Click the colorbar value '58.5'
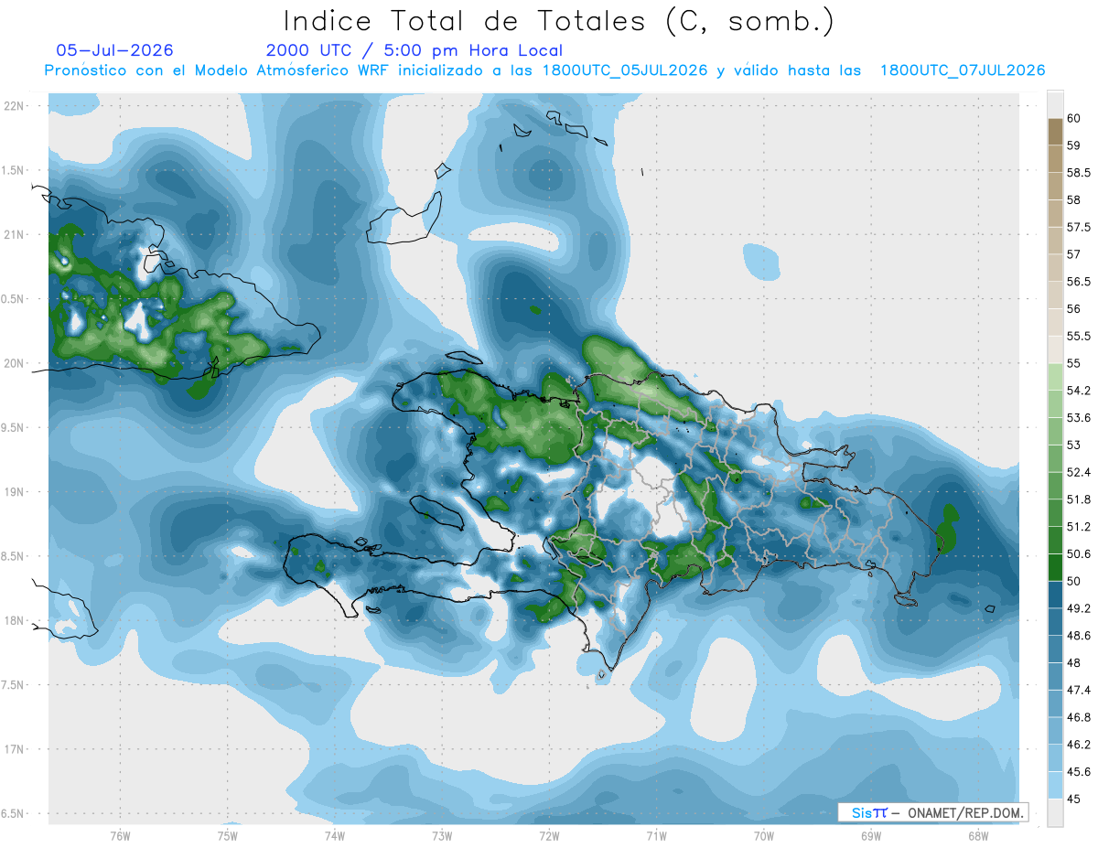The width and height of the screenshot is (1098, 848). pyautogui.click(x=1079, y=172)
